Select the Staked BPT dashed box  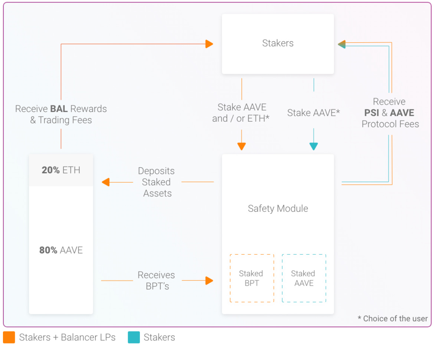(252, 278)
